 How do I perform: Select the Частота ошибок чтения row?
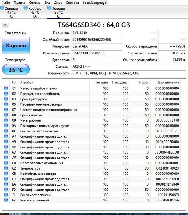click(92, 88)
